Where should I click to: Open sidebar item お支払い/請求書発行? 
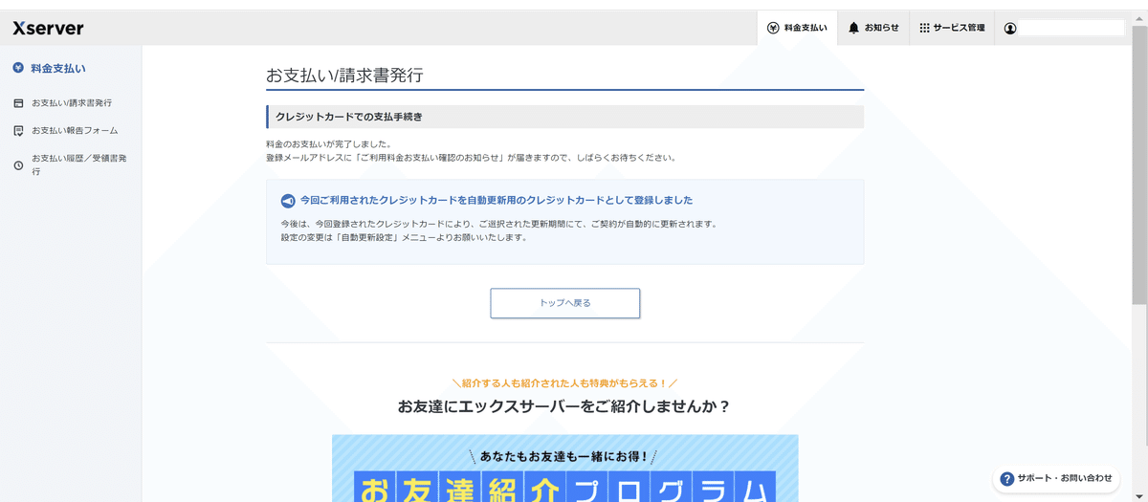click(x=71, y=102)
